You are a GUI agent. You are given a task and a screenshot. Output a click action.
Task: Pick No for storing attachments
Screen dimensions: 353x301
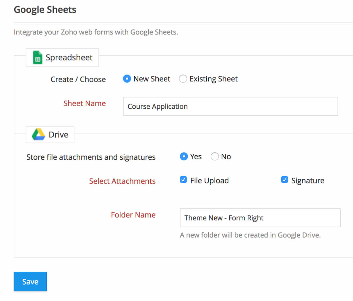click(x=215, y=157)
